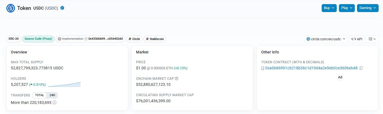This screenshot has width=383, height=114.
Task: Open the Play dropdown menu
Action: pos(347,8)
